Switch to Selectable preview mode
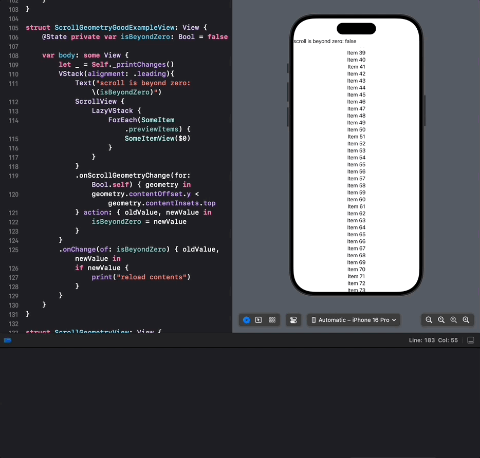 click(259, 320)
